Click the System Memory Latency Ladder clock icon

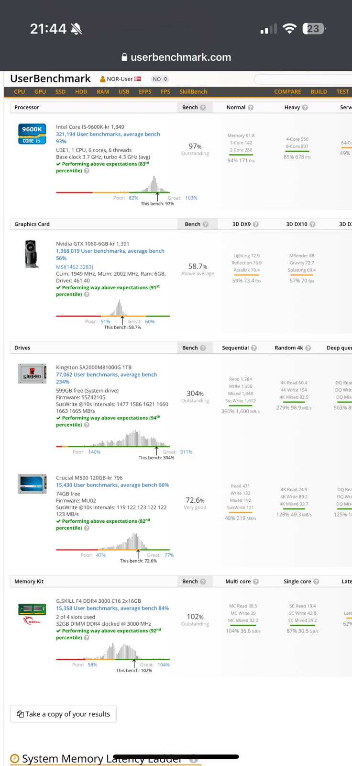coord(15,759)
